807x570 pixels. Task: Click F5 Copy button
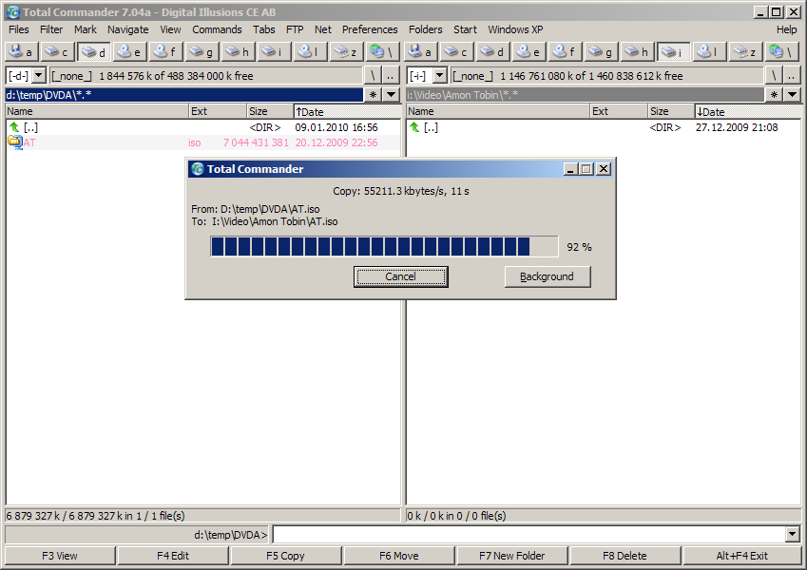(286, 556)
